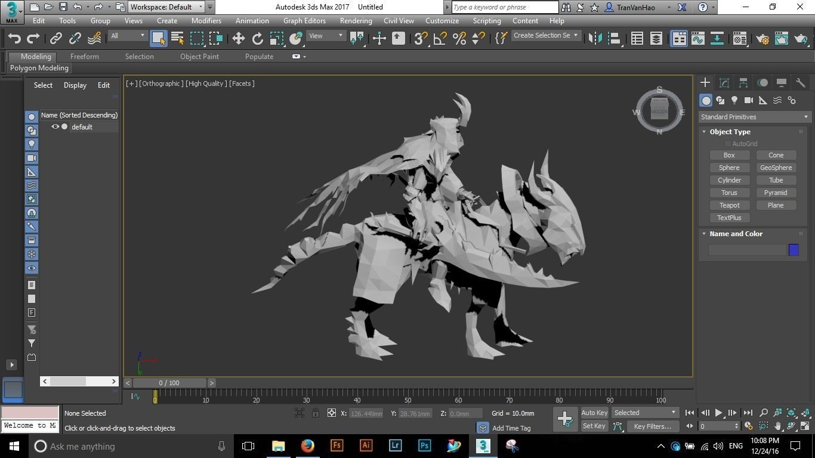Viewport: 815px width, 458px height.
Task: Open the Display command panel tab
Action: (782, 83)
